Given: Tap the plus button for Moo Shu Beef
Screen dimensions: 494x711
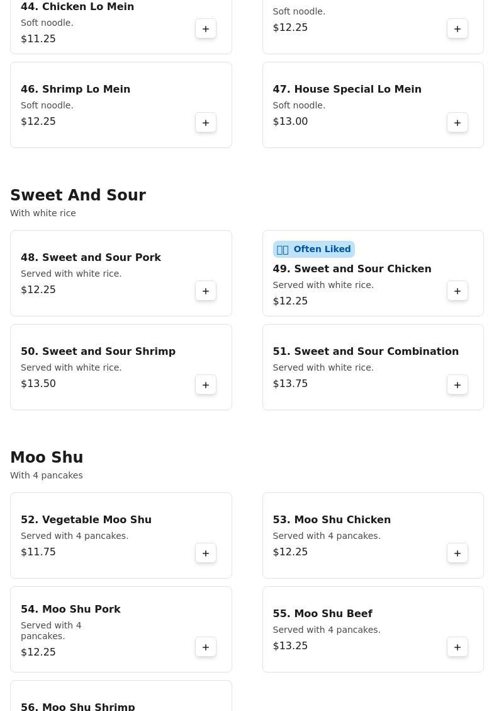Looking at the screenshot, I should pyautogui.click(x=458, y=647).
